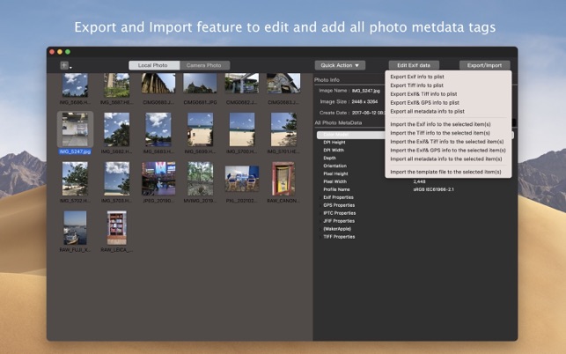Choose Export Exif& Tiff info to plist
This screenshot has width=566, height=354.
pos(423,94)
